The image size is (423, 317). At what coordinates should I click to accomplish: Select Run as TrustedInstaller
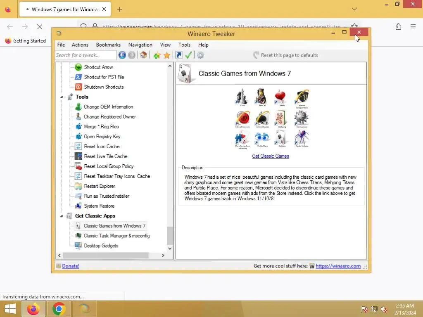[x=107, y=196]
